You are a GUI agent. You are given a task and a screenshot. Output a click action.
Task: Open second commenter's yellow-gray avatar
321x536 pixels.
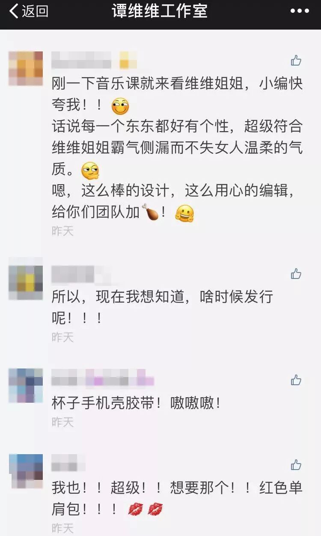coord(26,283)
